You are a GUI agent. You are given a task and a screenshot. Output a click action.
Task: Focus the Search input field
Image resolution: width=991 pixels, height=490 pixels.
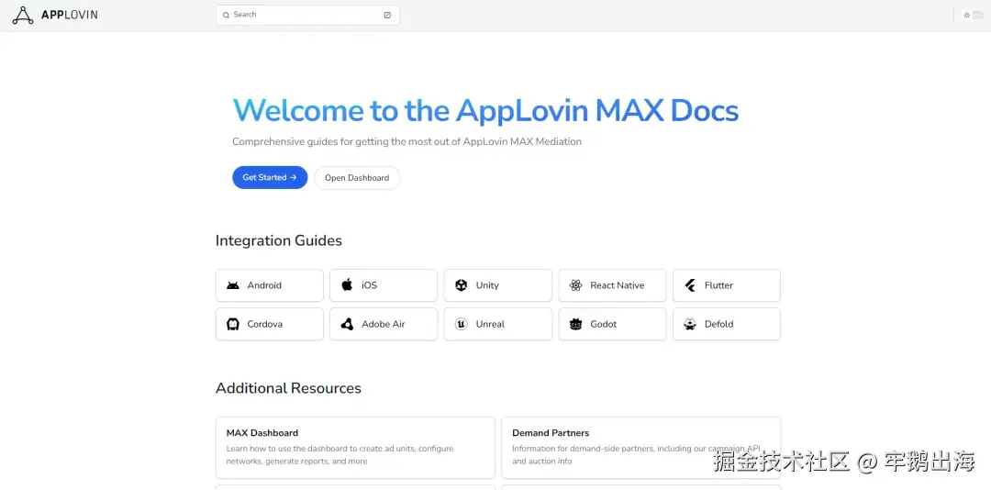coord(307,15)
